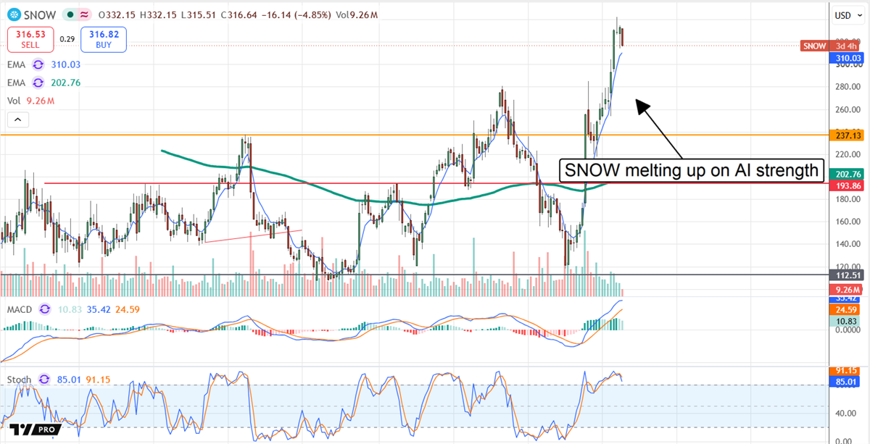870x444 pixels.
Task: Open the SNOW symbol search
Action: [x=41, y=14]
